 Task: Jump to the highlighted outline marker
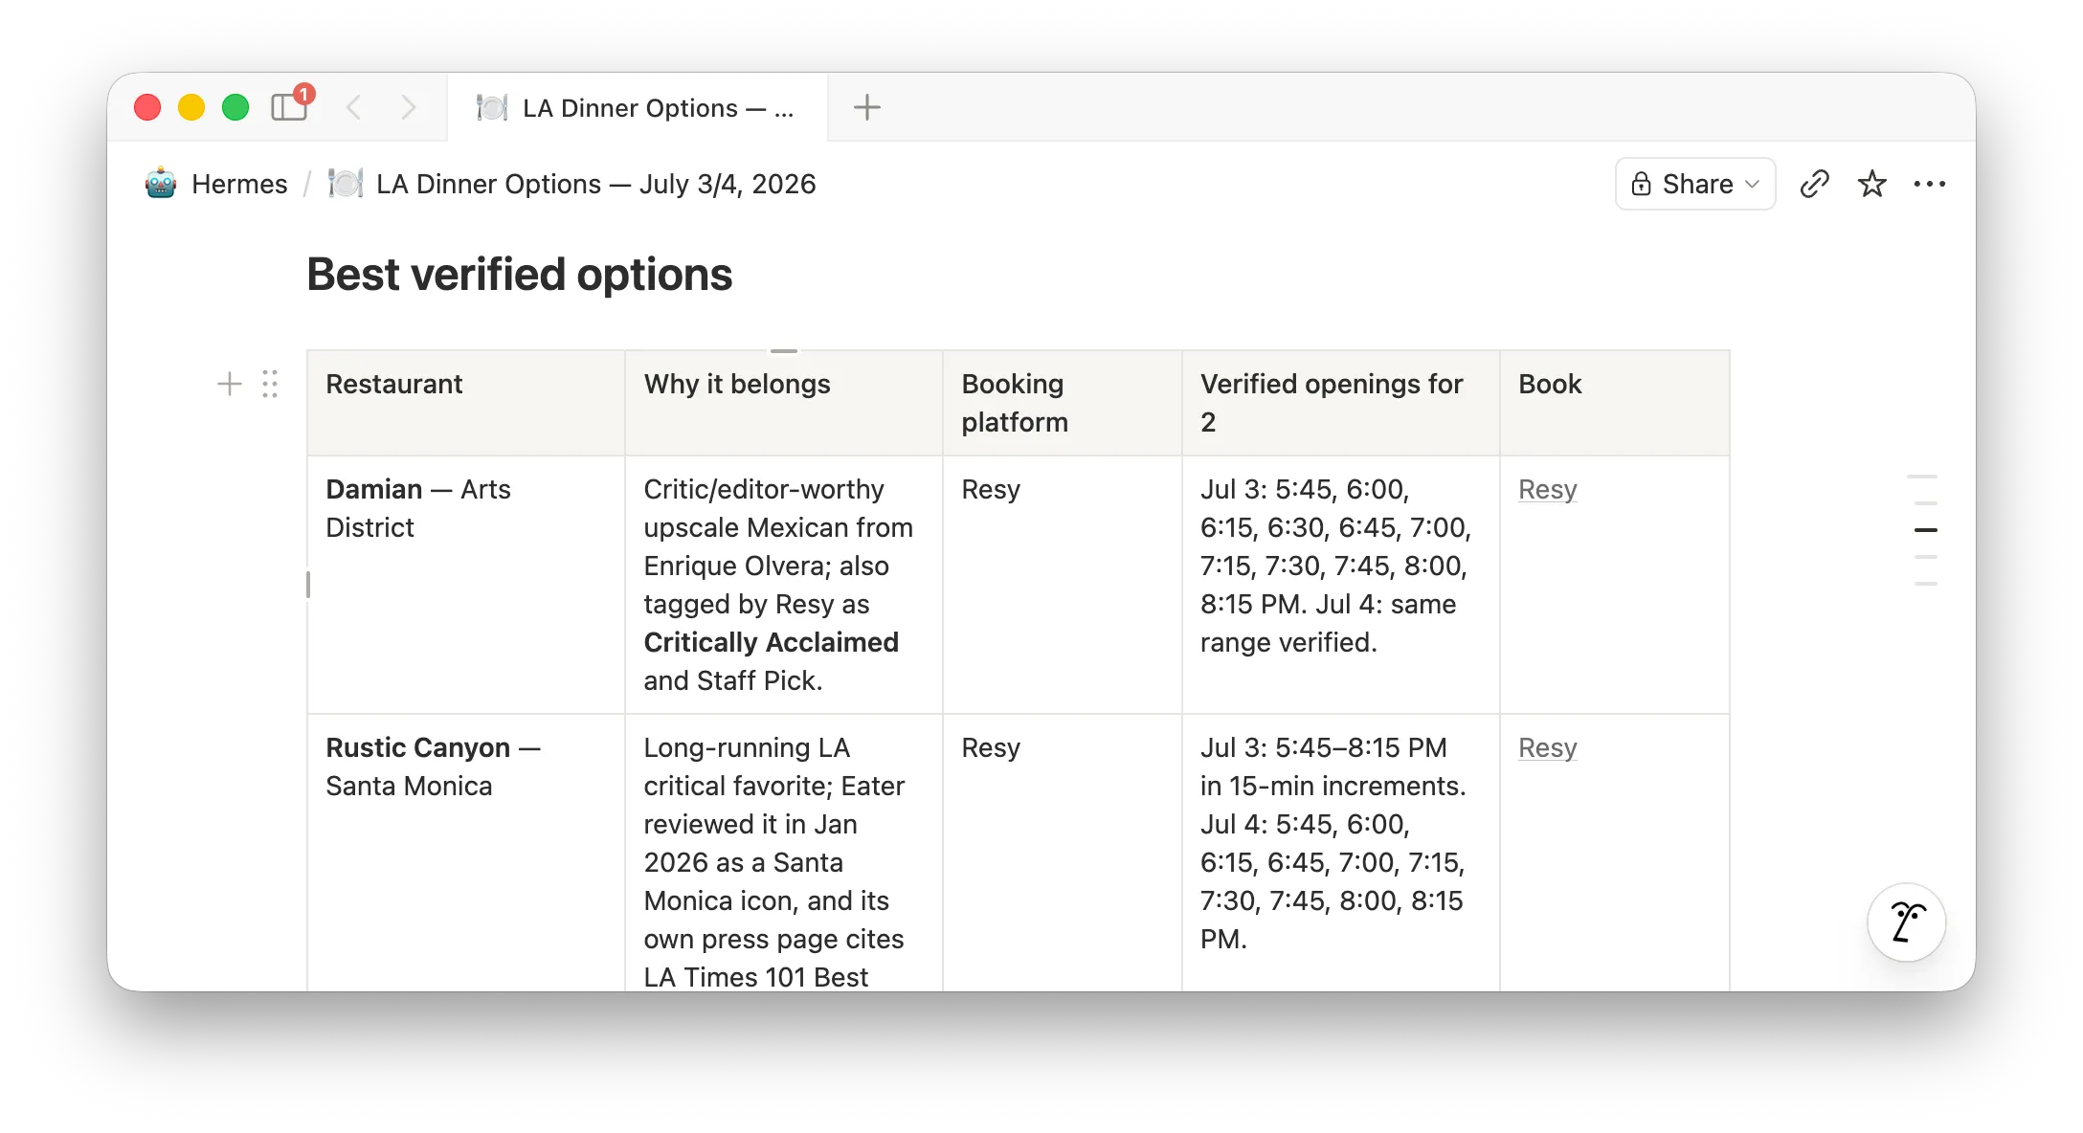pos(1925,530)
